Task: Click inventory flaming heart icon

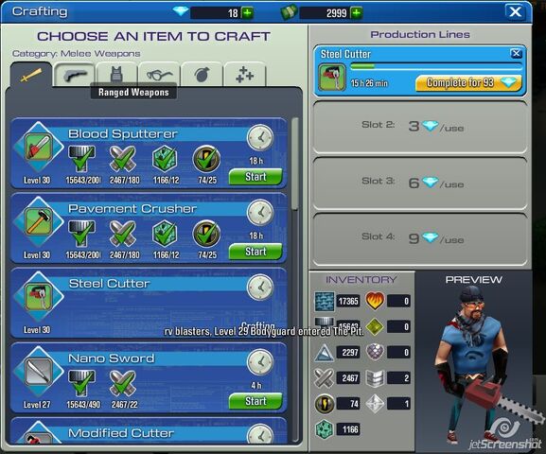Action: [x=375, y=301]
